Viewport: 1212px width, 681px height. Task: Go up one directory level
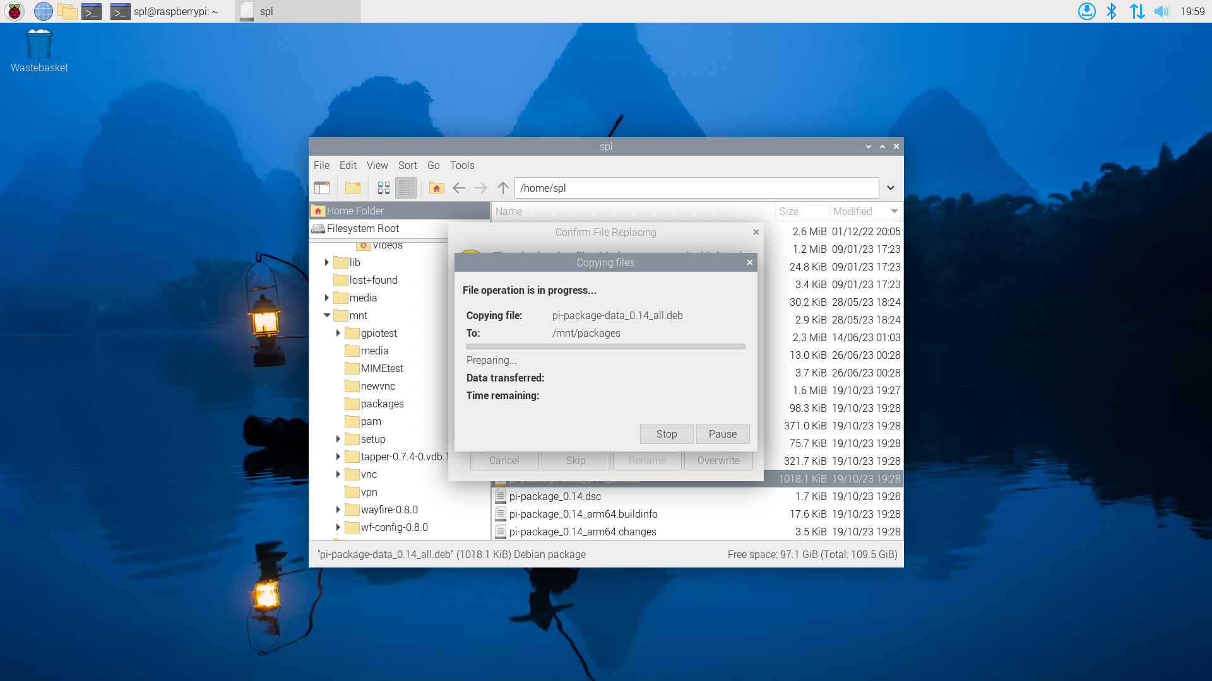[502, 188]
